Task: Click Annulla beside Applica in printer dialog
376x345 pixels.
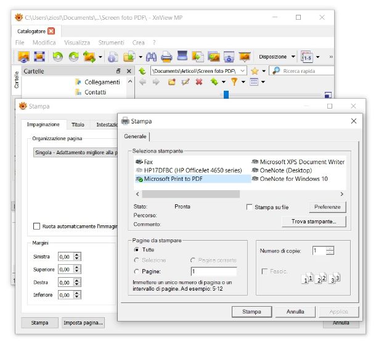Action: tap(295, 312)
